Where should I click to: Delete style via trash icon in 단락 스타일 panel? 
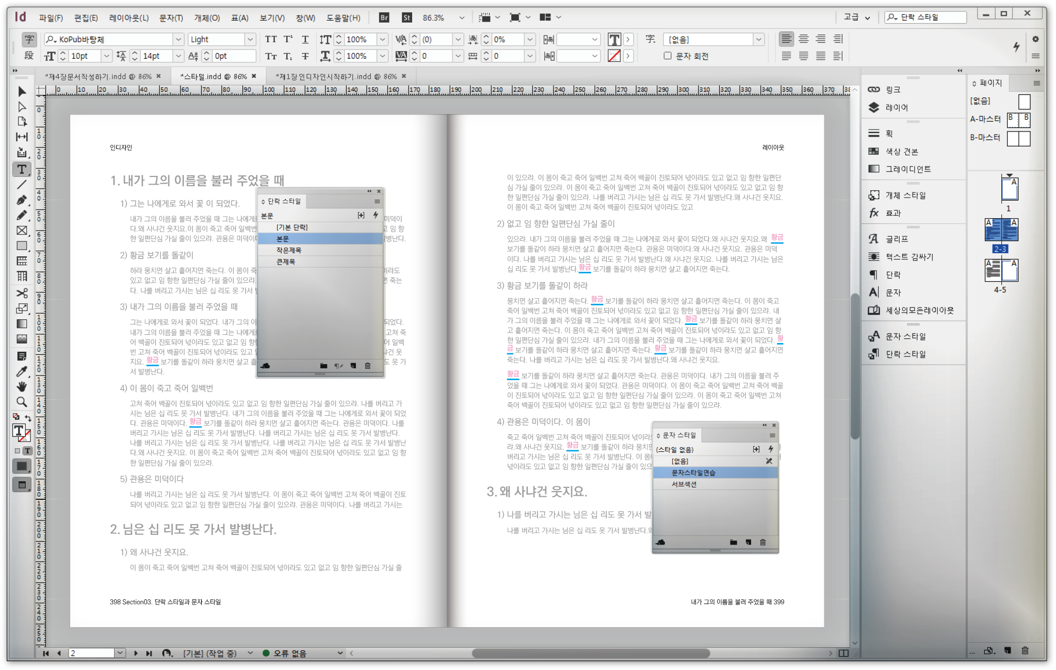coord(367,366)
